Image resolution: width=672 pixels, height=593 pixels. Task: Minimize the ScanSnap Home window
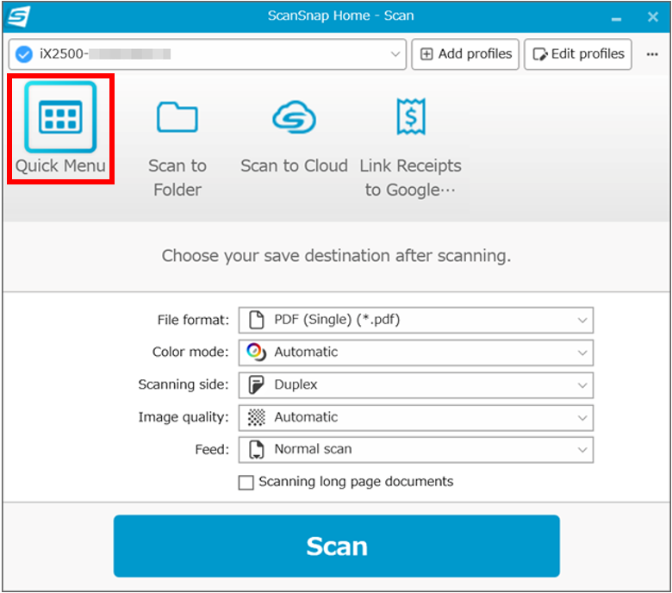click(x=616, y=18)
